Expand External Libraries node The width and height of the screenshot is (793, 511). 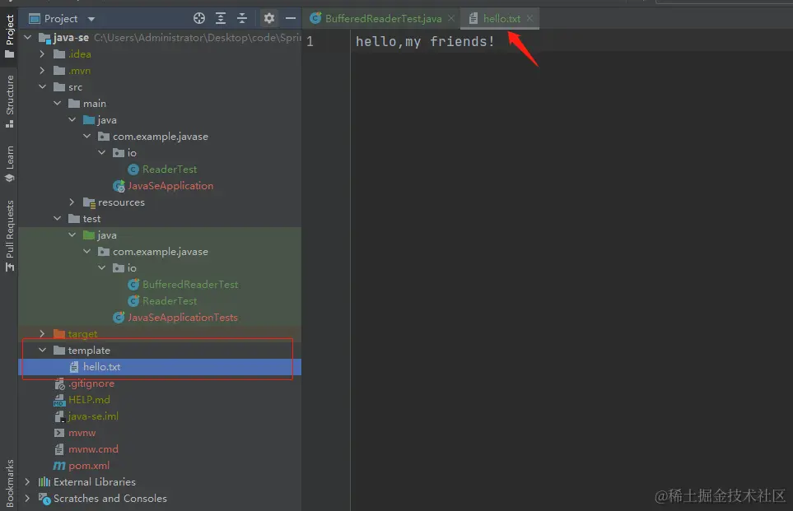(28, 481)
